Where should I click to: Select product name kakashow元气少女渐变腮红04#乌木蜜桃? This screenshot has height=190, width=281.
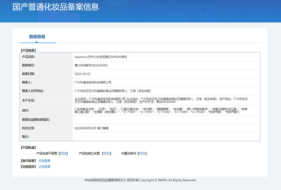pyautogui.click(x=101, y=57)
